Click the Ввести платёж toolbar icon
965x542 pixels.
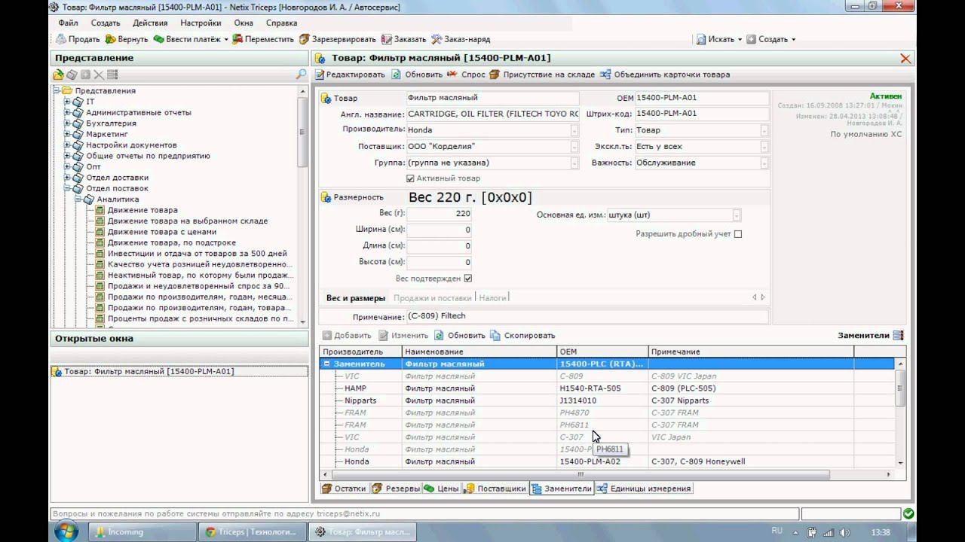click(x=158, y=39)
